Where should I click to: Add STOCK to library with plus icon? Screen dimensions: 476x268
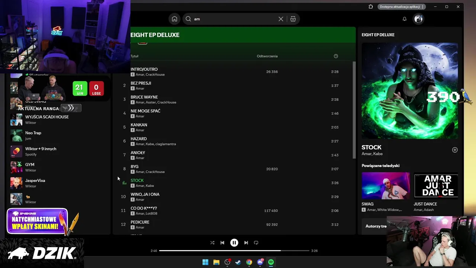(x=455, y=150)
